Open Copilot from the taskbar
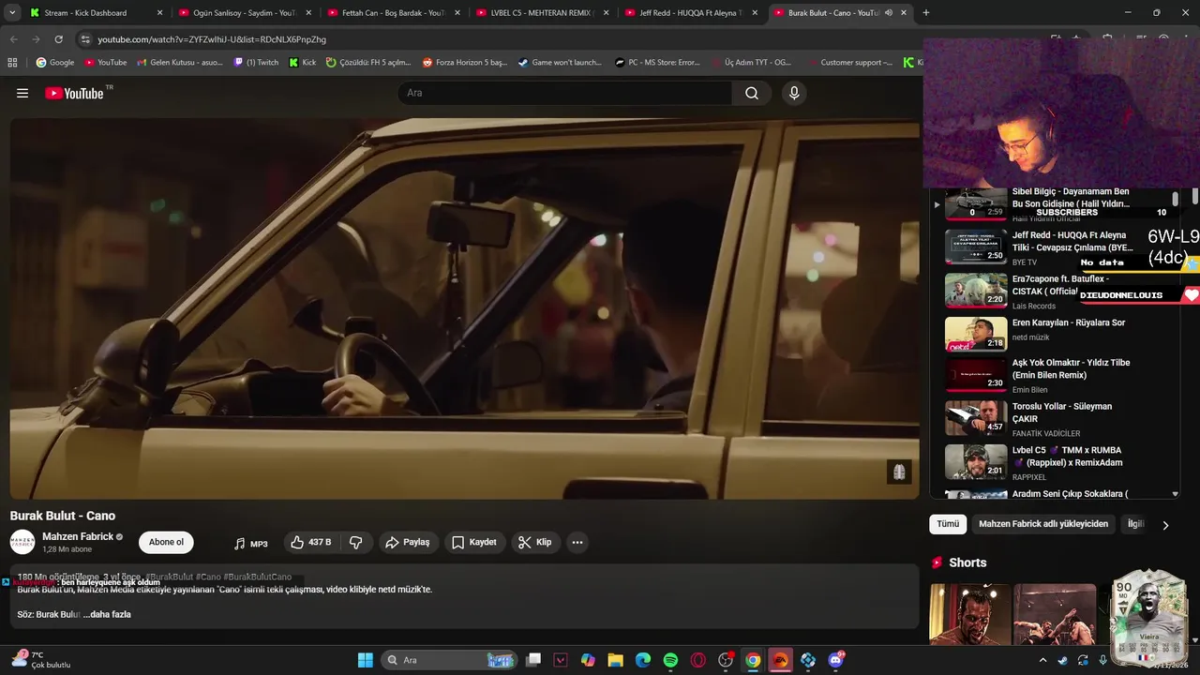Screen dimensions: 1200x675 588,660
